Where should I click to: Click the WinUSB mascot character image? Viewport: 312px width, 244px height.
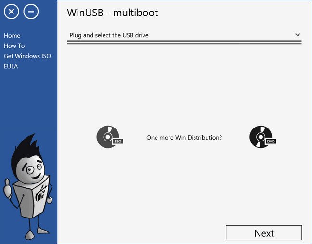point(28,187)
